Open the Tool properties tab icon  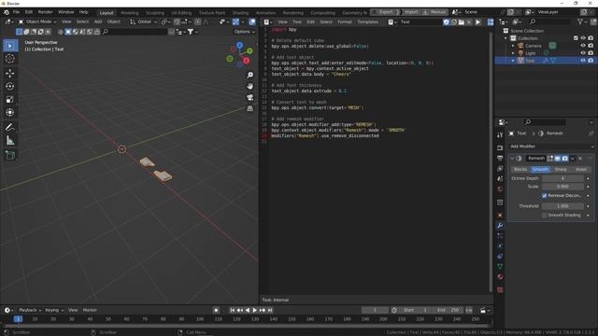point(500,134)
